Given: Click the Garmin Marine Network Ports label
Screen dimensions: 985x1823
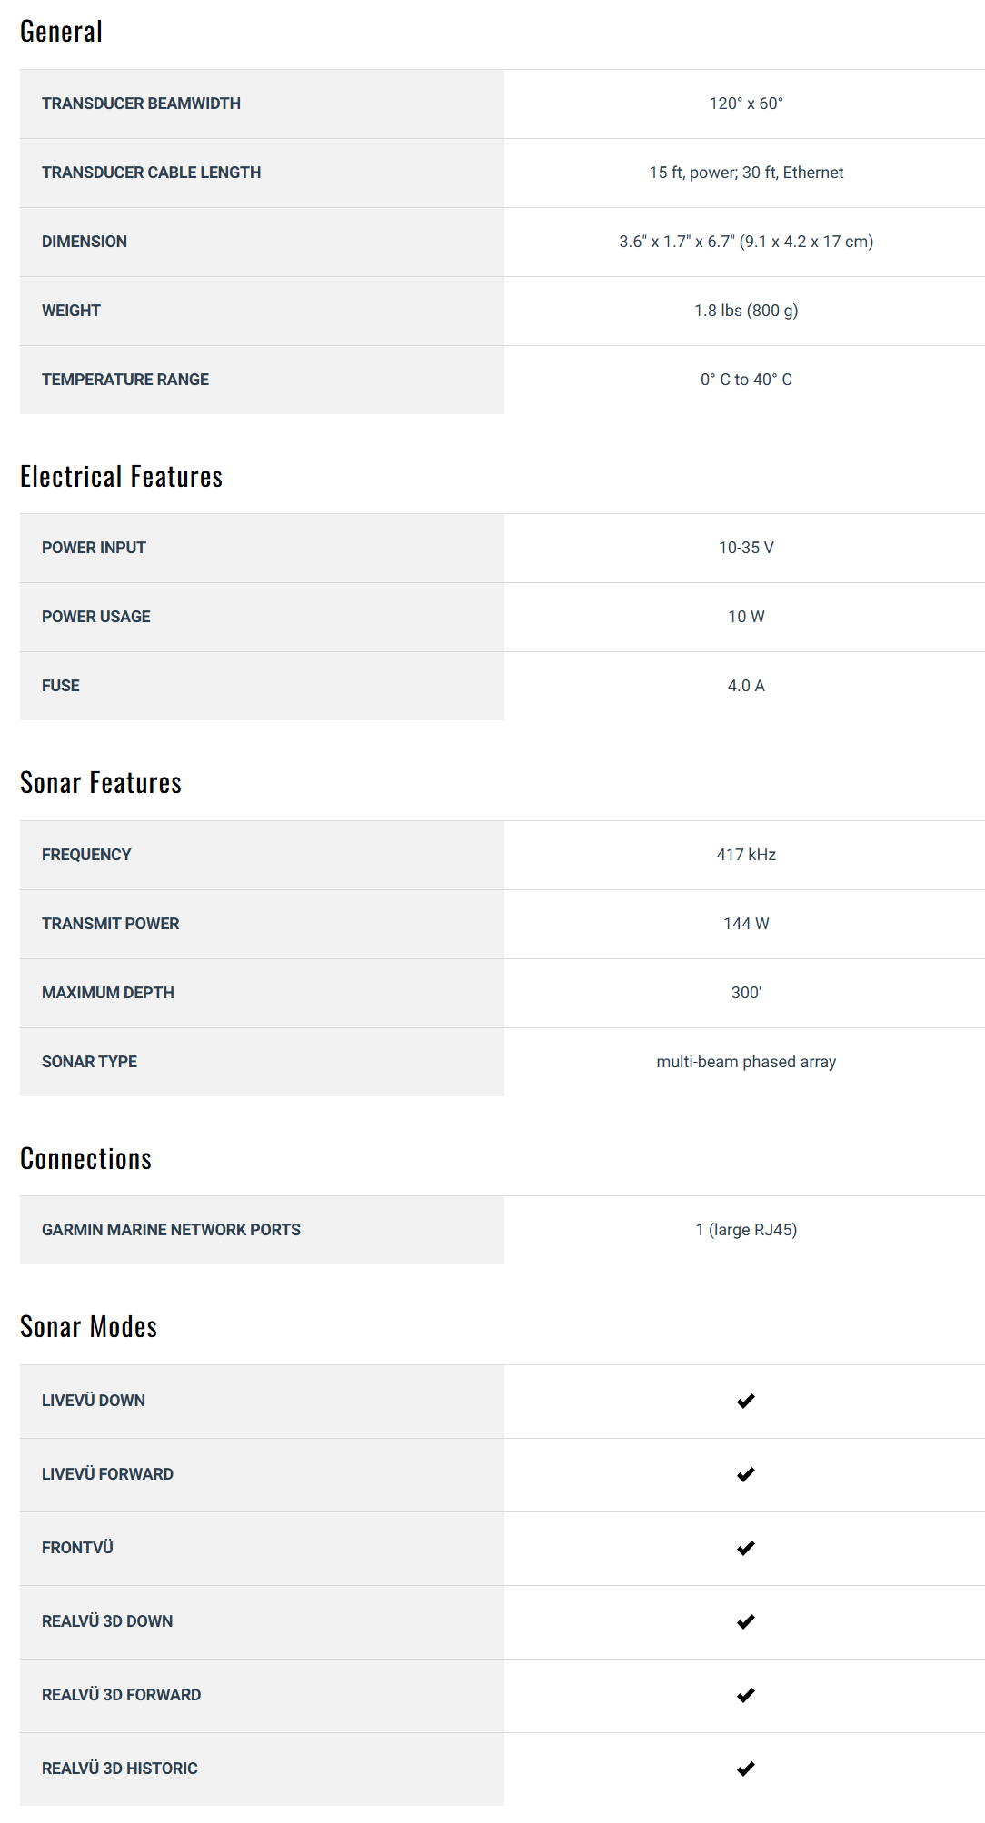Looking at the screenshot, I should pos(171,1230).
